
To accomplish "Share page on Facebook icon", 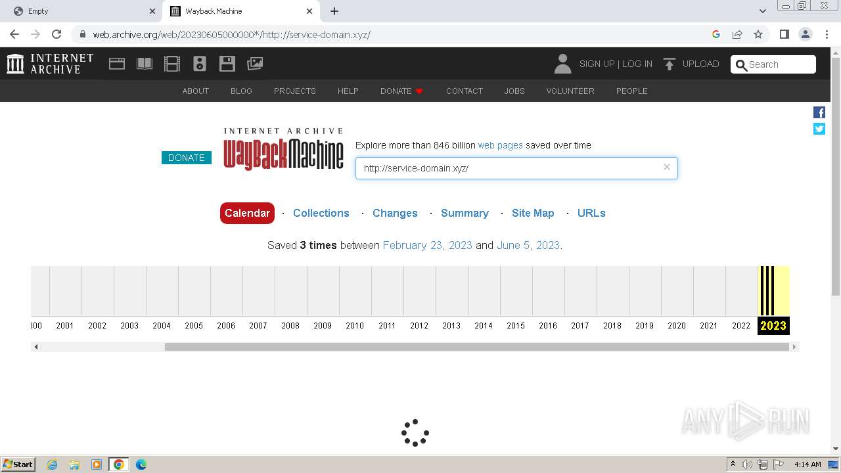I will click(819, 112).
